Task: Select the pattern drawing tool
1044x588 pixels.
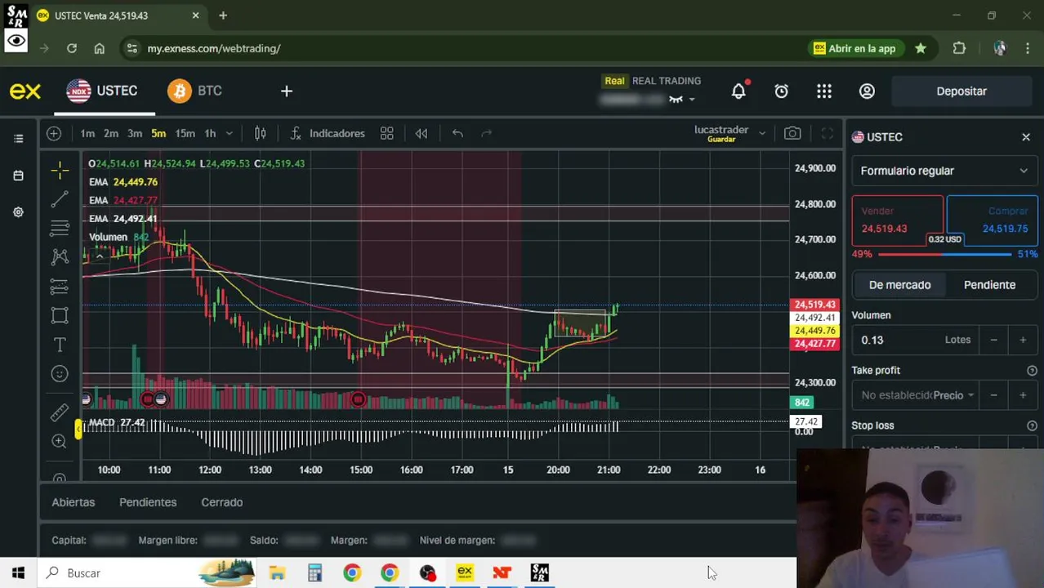Action: click(x=60, y=257)
